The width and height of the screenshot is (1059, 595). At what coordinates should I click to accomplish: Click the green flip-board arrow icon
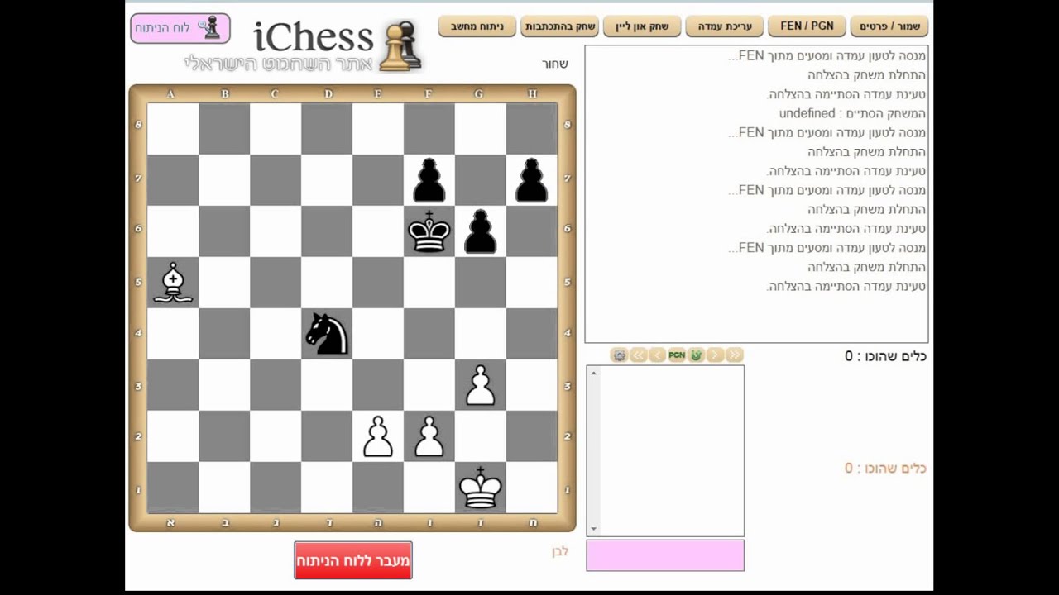point(696,355)
